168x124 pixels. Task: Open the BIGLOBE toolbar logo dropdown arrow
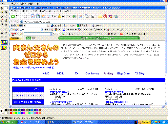coord(25,25)
